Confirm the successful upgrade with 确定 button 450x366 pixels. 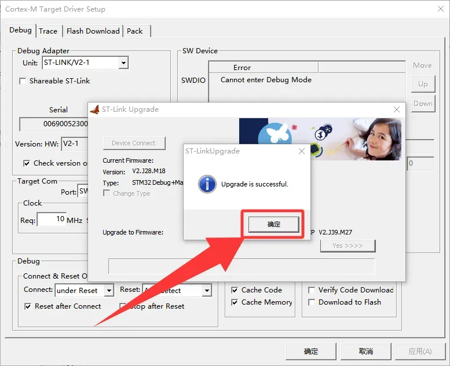coord(274,224)
